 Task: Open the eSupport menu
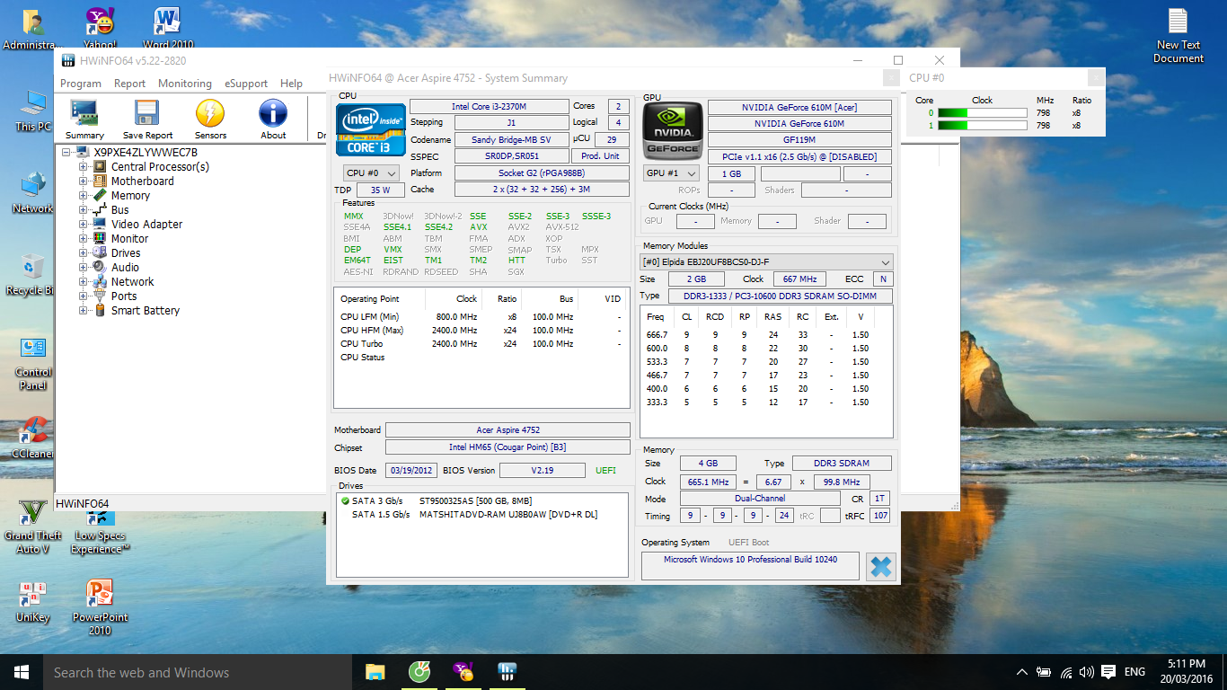[246, 84]
